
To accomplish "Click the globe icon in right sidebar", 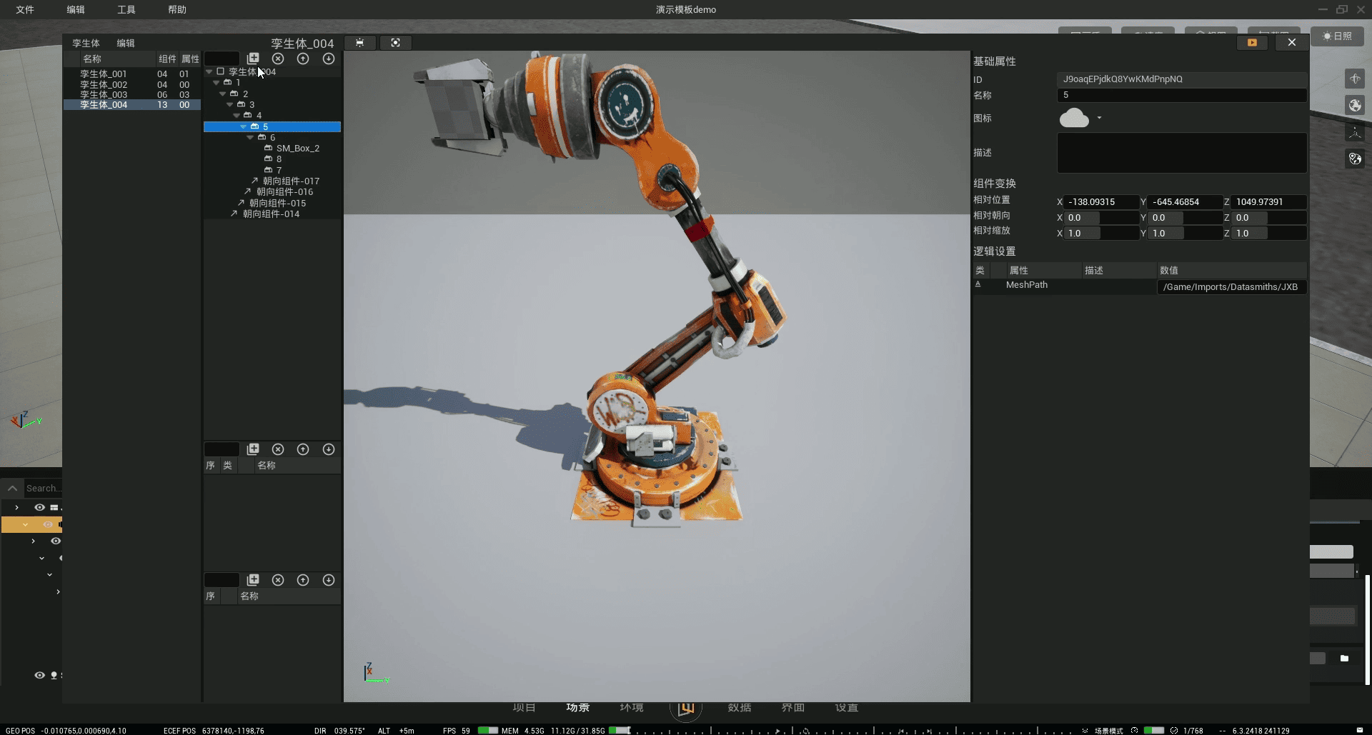I will 1355,106.
